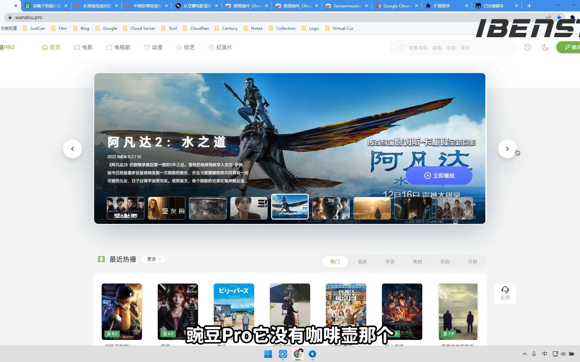The image size is (580, 362).
Task: Open The Menu poster rated 6.5
Action: pos(178,312)
